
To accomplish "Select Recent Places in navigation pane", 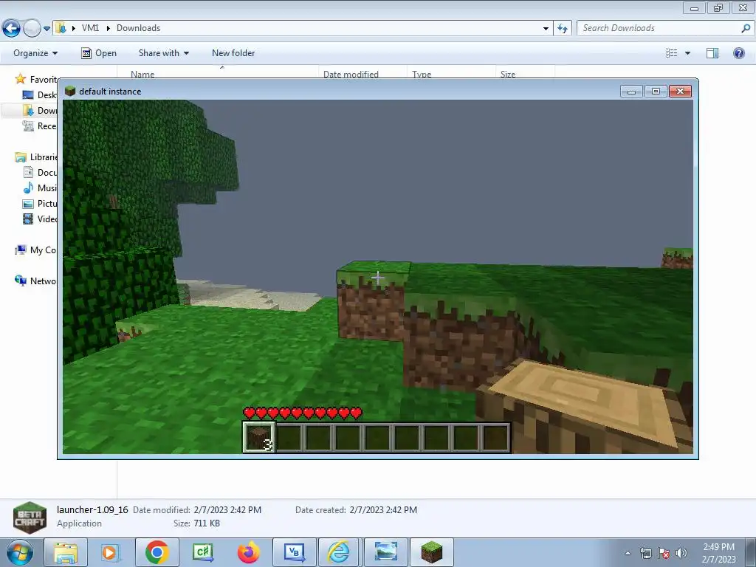I will pos(40,126).
